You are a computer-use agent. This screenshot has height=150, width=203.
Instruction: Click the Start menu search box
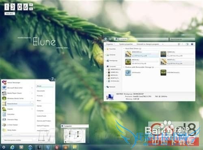point(18,140)
